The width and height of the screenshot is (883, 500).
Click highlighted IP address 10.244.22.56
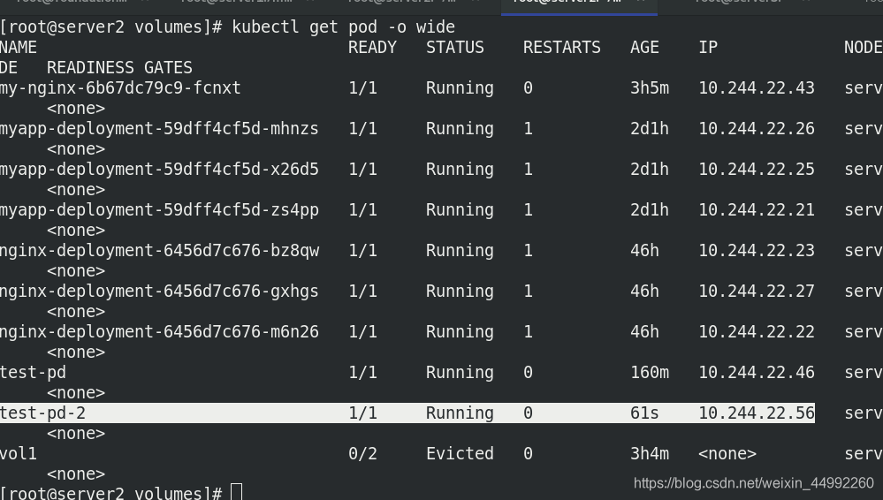757,413
